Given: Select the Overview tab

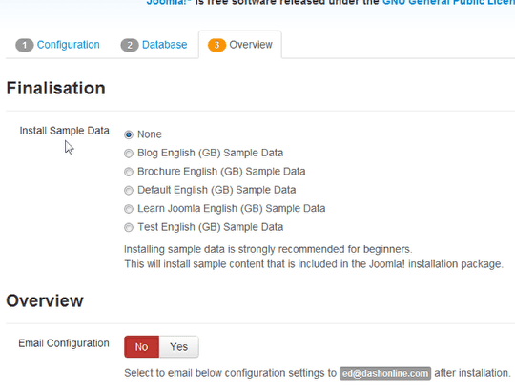Looking at the screenshot, I should coord(240,45).
